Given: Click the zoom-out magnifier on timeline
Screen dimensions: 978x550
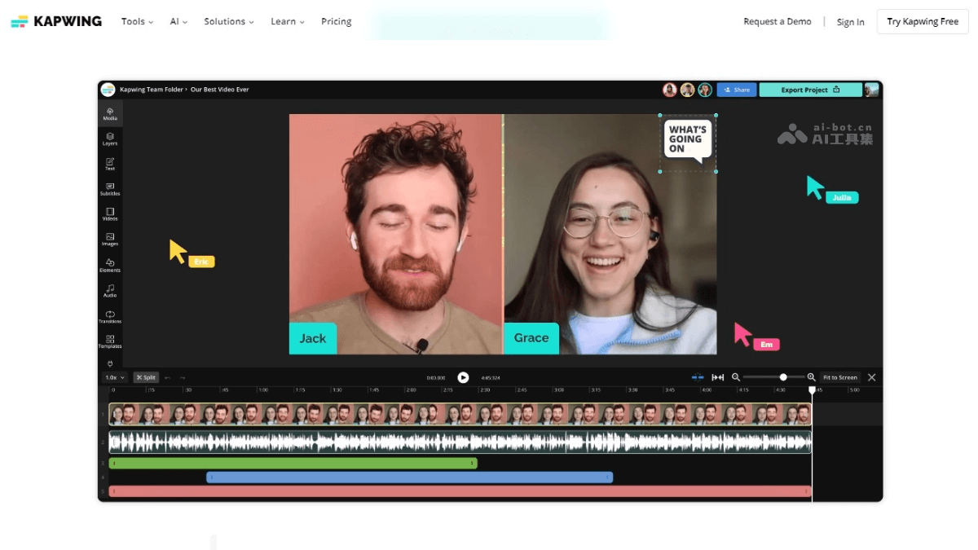Looking at the screenshot, I should pyautogui.click(x=736, y=377).
